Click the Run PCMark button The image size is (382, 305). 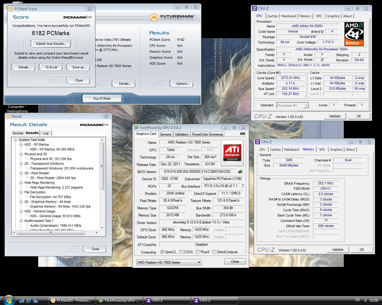(x=102, y=99)
